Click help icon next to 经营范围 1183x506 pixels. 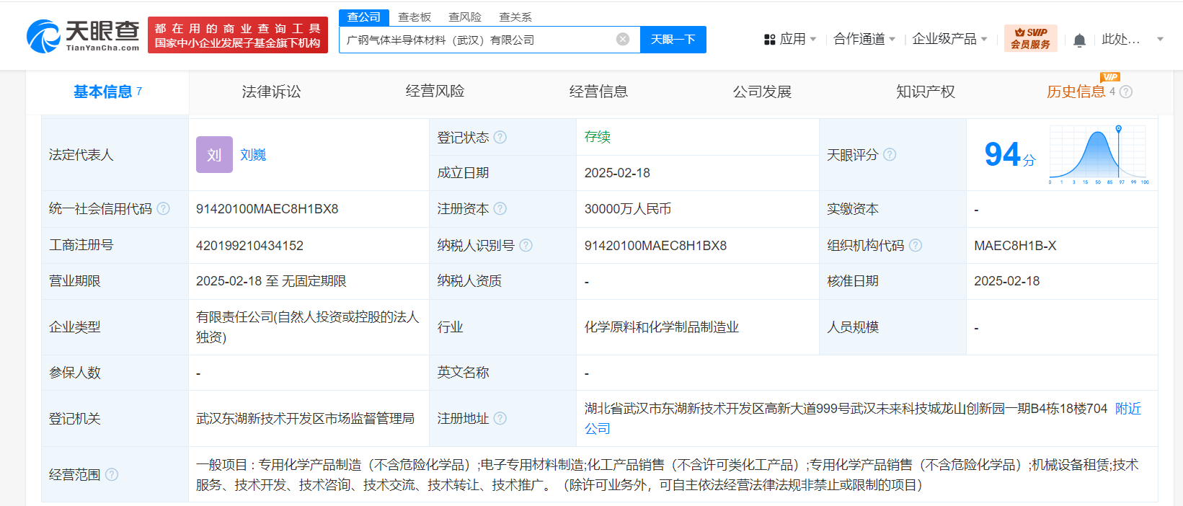pyautogui.click(x=112, y=474)
